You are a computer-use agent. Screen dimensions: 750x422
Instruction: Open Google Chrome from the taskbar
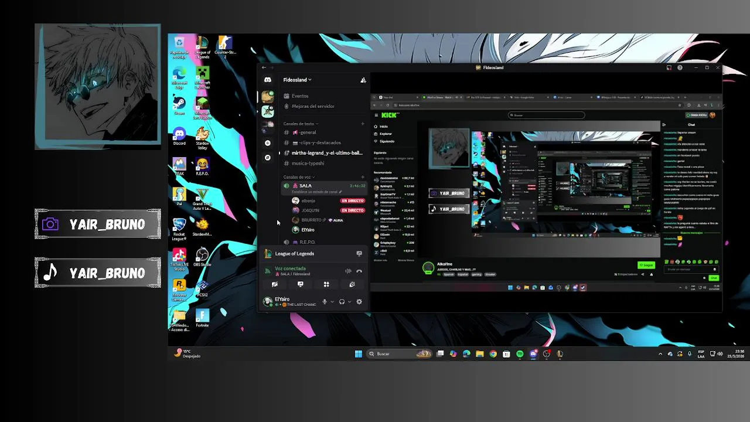pyautogui.click(x=493, y=354)
